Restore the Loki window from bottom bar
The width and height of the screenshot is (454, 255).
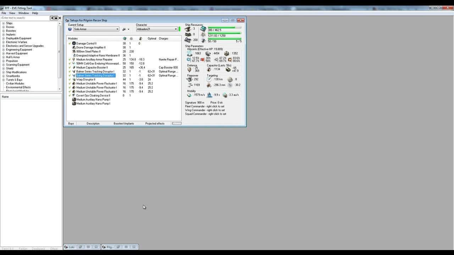(x=81, y=247)
